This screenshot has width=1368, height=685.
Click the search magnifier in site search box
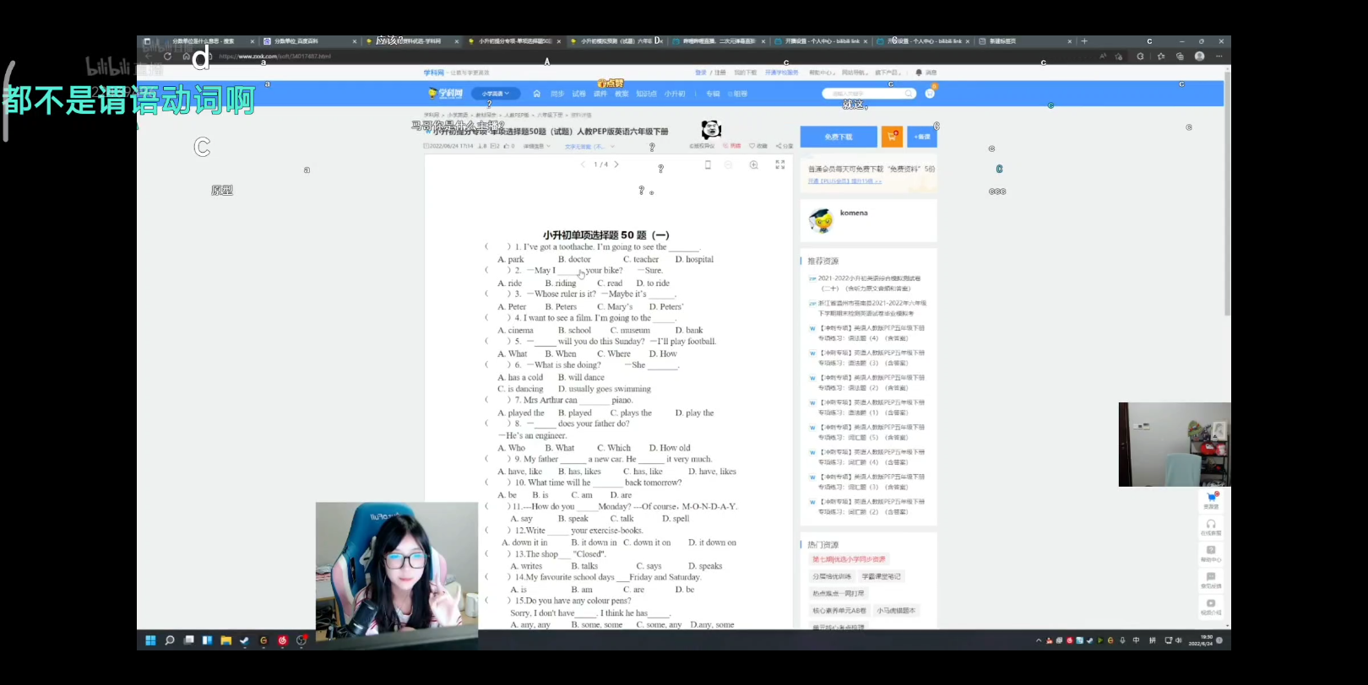(x=909, y=94)
